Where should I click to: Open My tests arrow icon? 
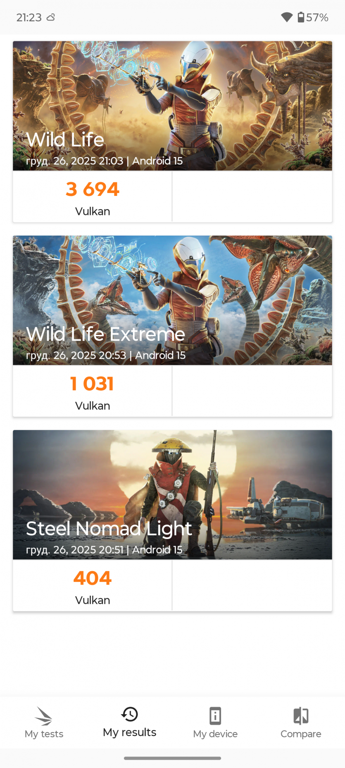tap(44, 716)
